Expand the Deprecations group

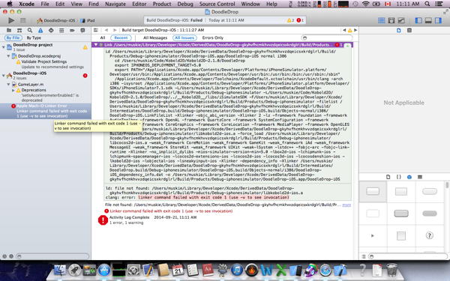tap(13, 90)
